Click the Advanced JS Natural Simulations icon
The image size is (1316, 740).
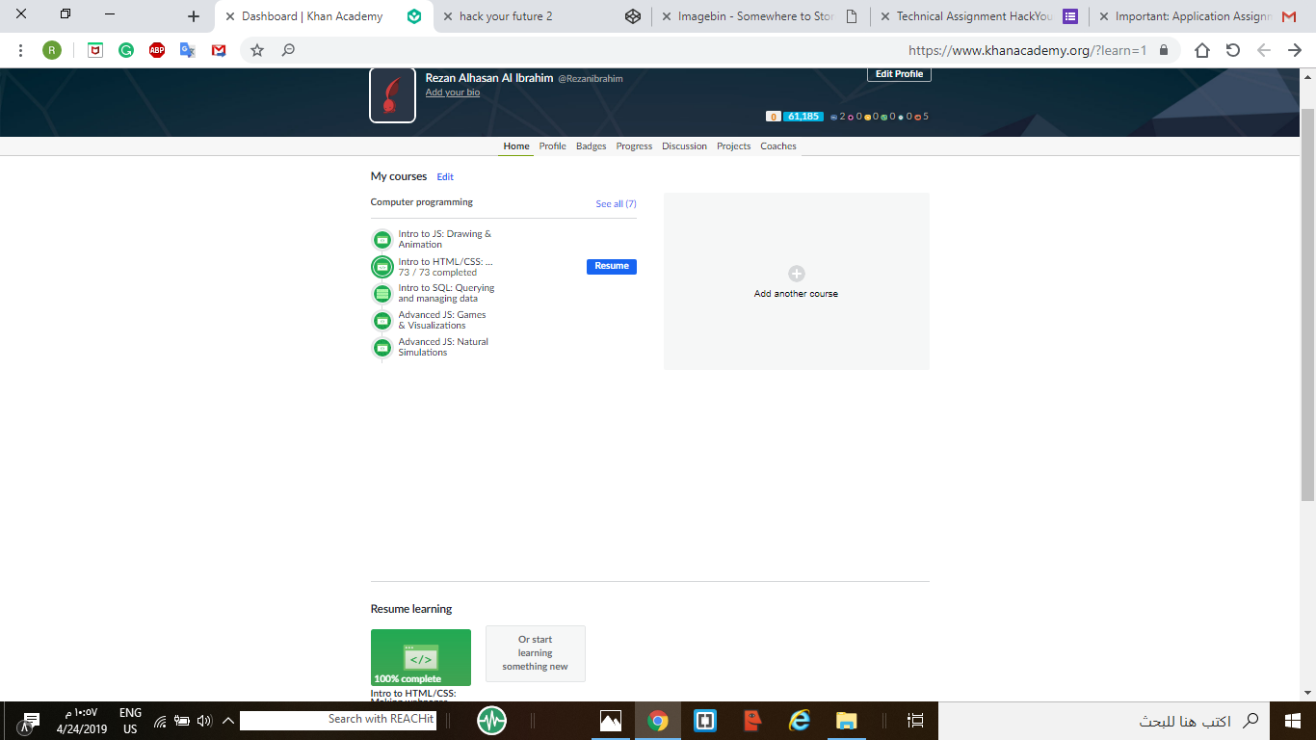point(382,347)
